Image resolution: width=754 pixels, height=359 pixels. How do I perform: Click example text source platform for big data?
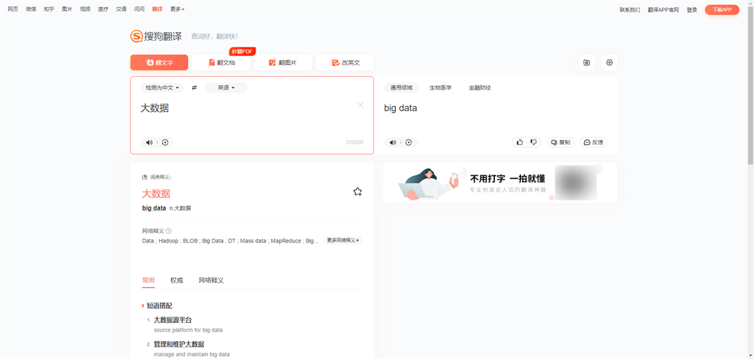click(x=188, y=330)
